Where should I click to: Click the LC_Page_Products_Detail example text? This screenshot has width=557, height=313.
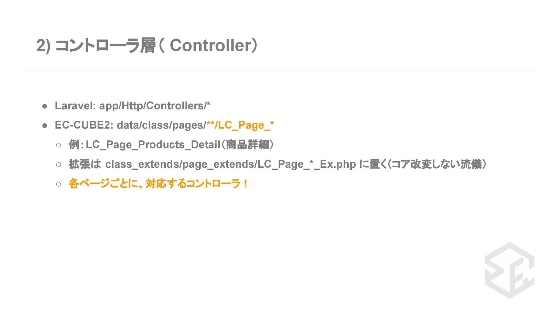click(153, 145)
